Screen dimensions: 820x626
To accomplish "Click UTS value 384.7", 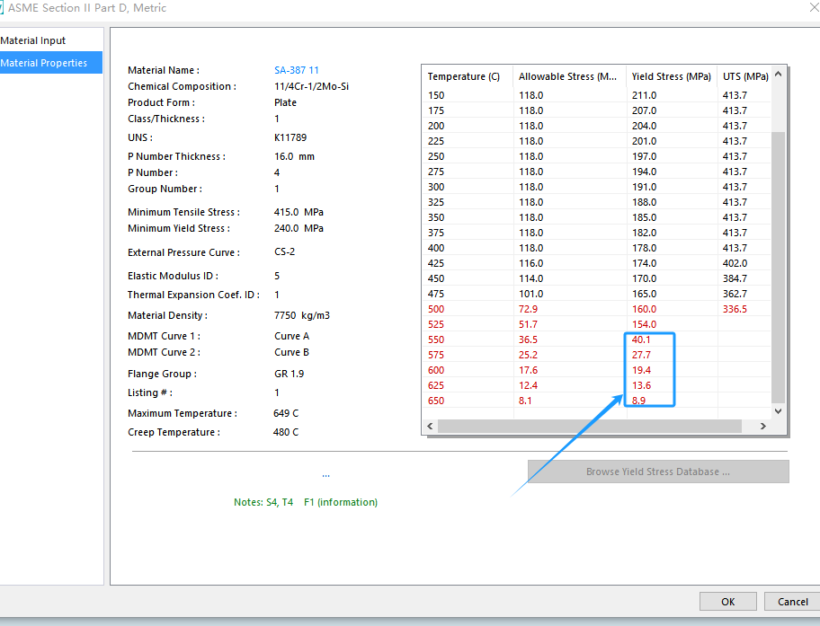I will click(735, 278).
